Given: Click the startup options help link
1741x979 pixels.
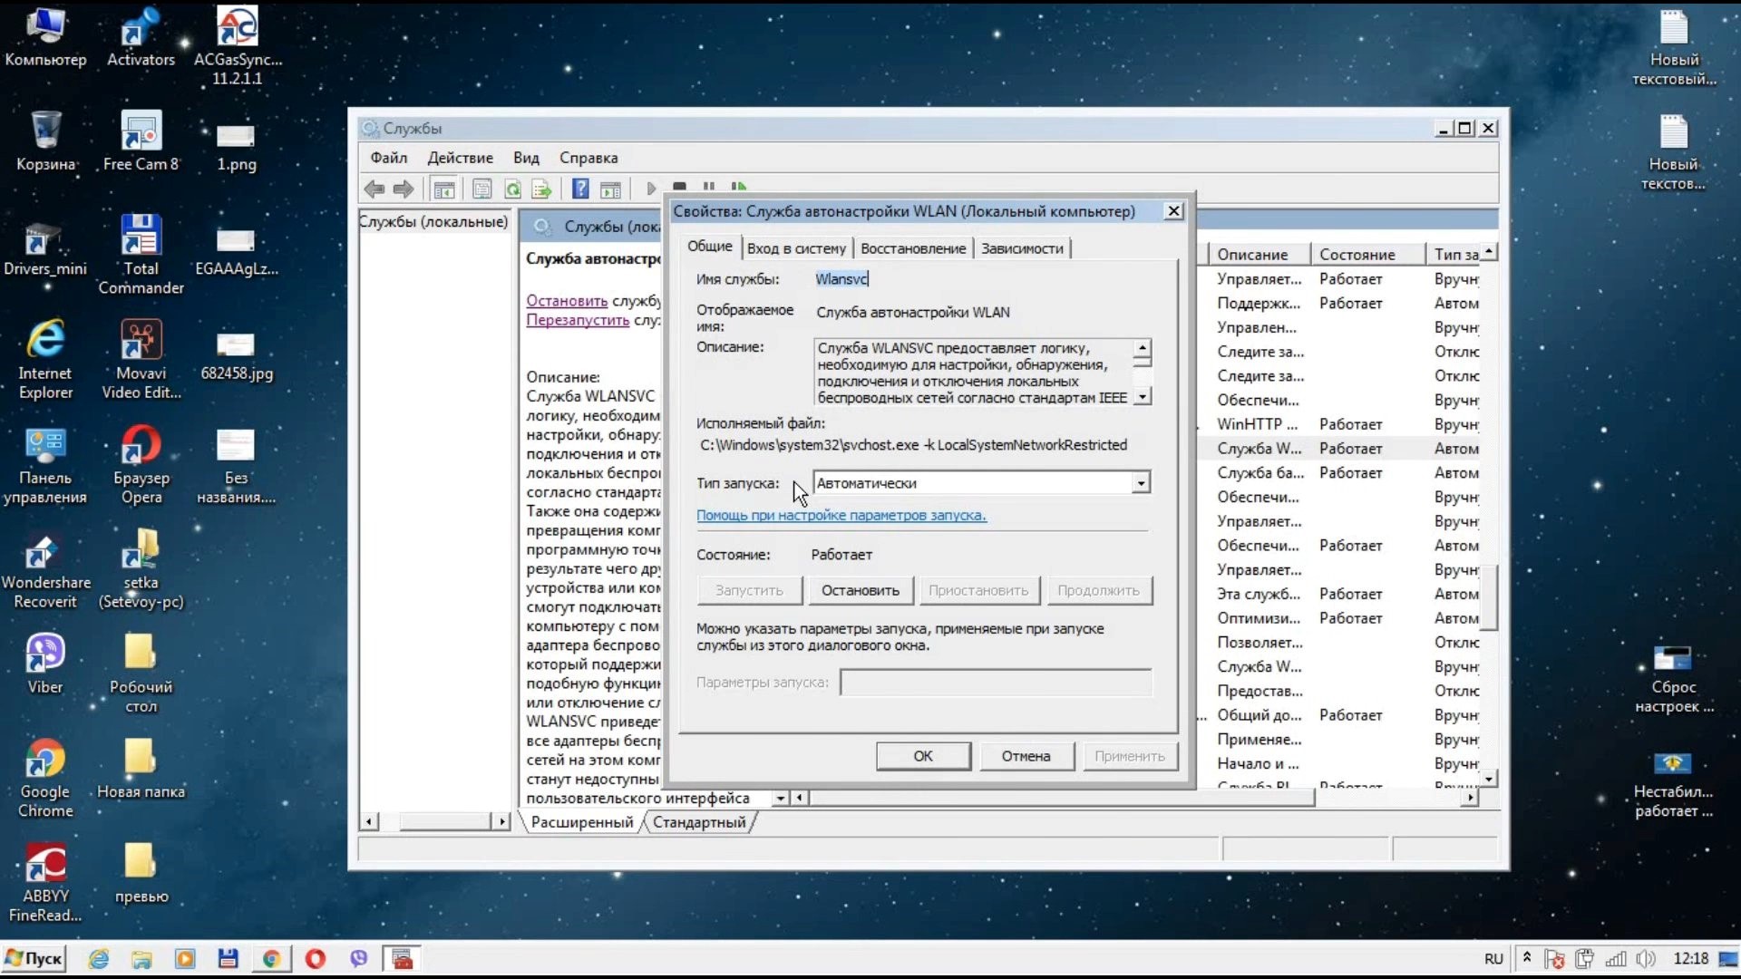Looking at the screenshot, I should click(841, 515).
